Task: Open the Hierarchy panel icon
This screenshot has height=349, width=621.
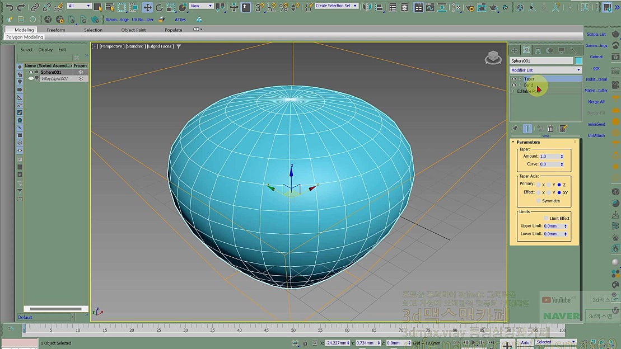Action: (538, 50)
